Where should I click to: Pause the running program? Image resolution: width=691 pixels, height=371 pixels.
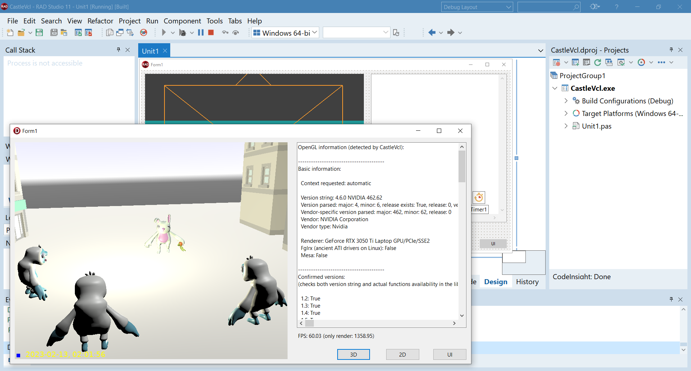tap(201, 33)
